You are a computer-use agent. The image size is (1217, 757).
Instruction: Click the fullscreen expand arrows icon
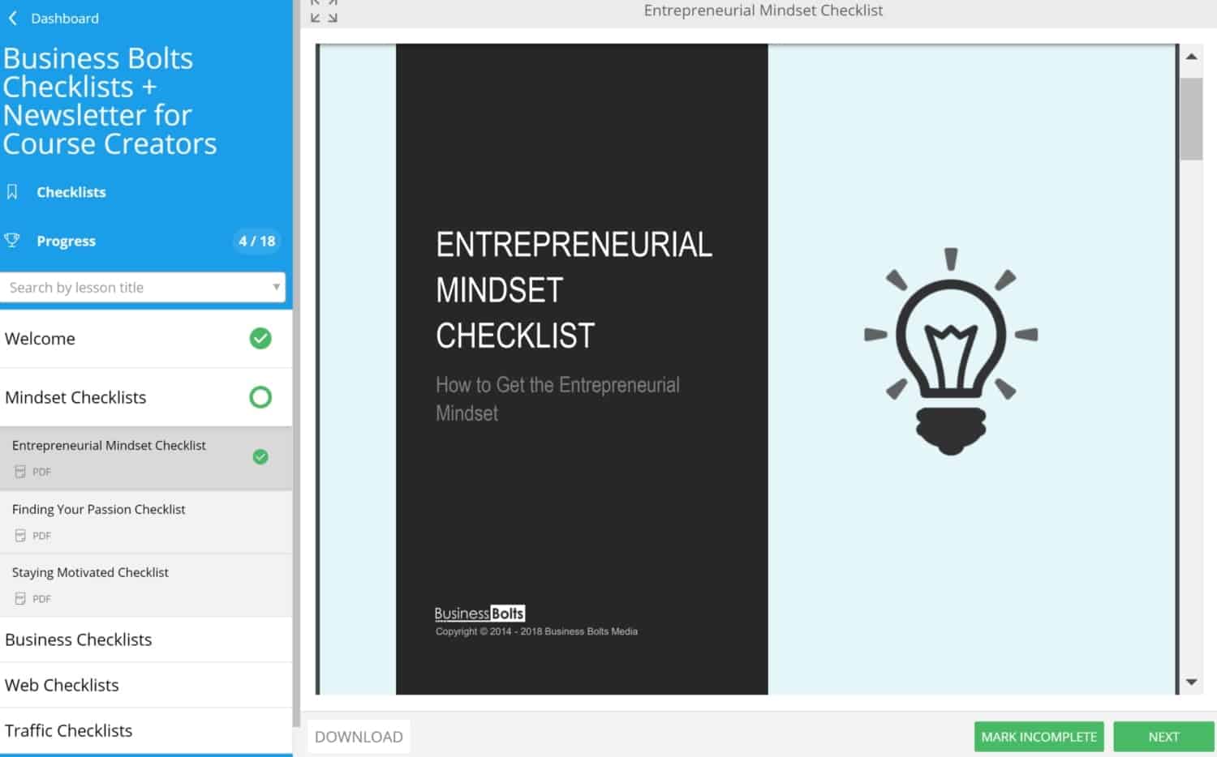coord(324,11)
